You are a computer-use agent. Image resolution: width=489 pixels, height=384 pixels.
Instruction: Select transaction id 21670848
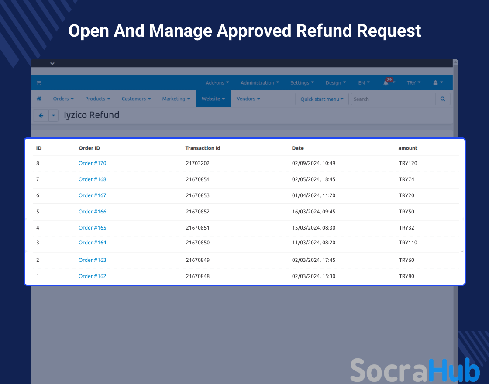pyautogui.click(x=198, y=276)
